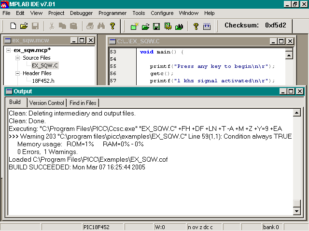Click the New Project icon
Viewport: 309px width, 231px height.
pos(134,26)
